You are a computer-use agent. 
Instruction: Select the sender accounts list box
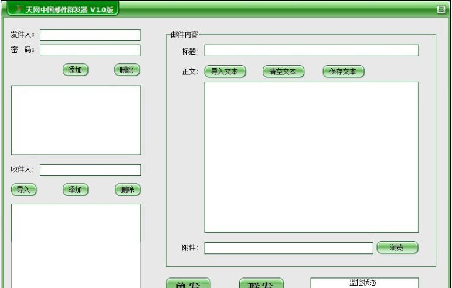76,120
